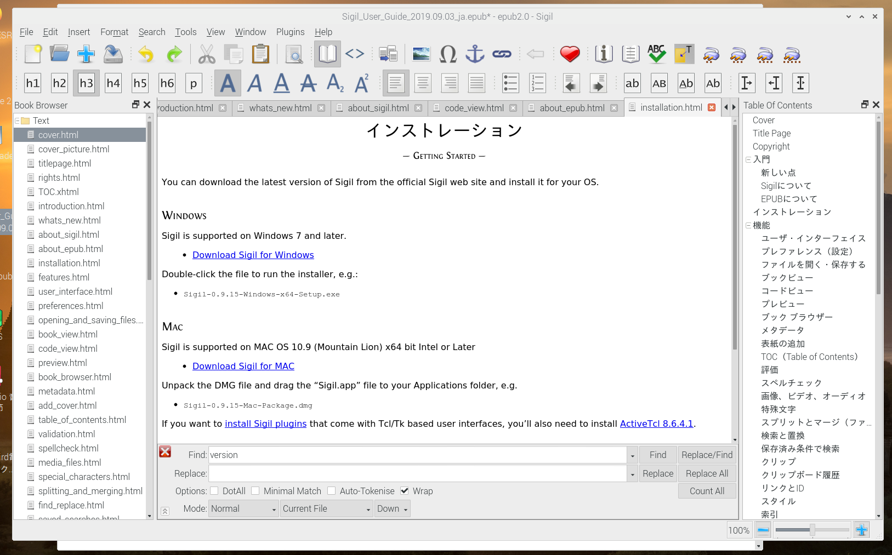This screenshot has height=555, width=892.
Task: Insert a numbered list
Action: pos(537,83)
